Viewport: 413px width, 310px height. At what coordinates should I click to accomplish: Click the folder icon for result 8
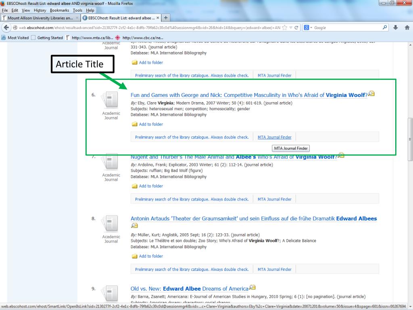click(134, 256)
